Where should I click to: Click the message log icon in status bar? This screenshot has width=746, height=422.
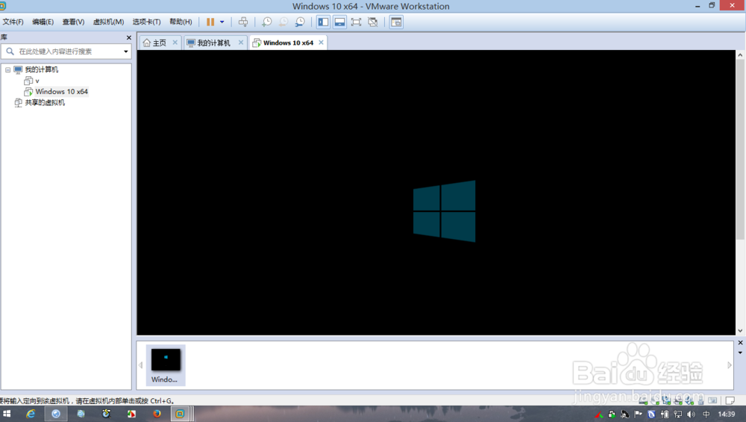pyautogui.click(x=730, y=400)
